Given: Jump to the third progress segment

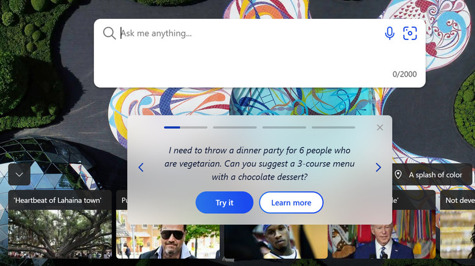Looking at the screenshot, I should coord(284,128).
